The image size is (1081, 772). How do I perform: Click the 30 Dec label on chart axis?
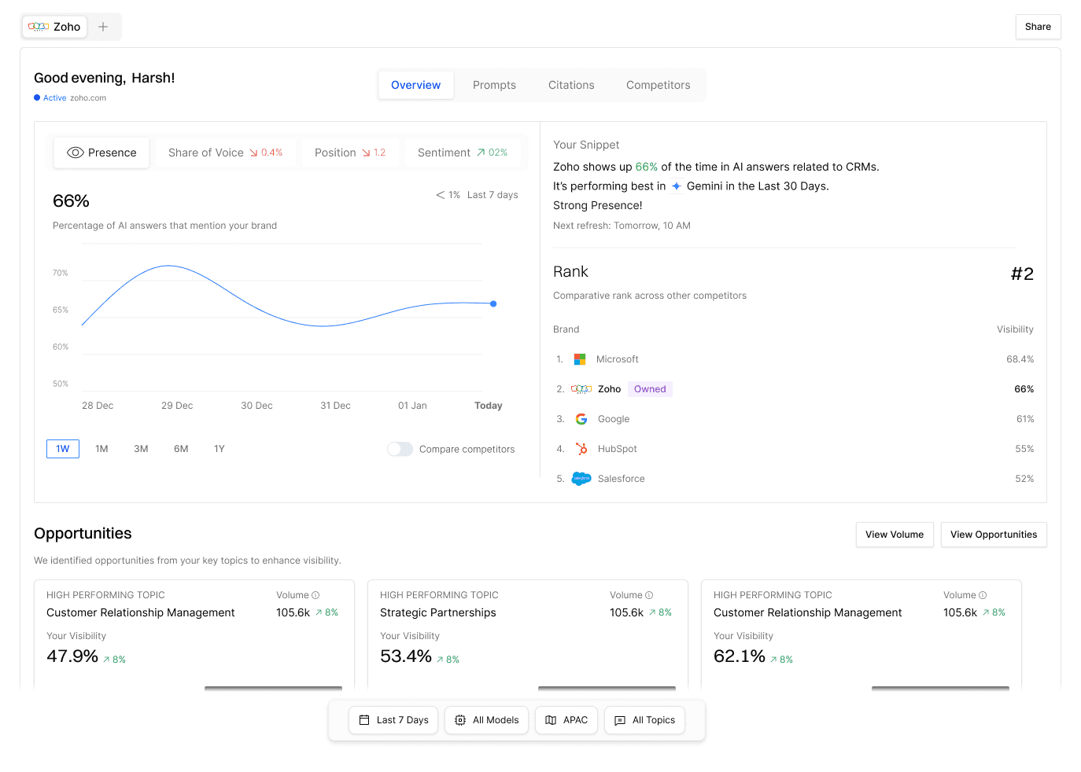click(256, 406)
